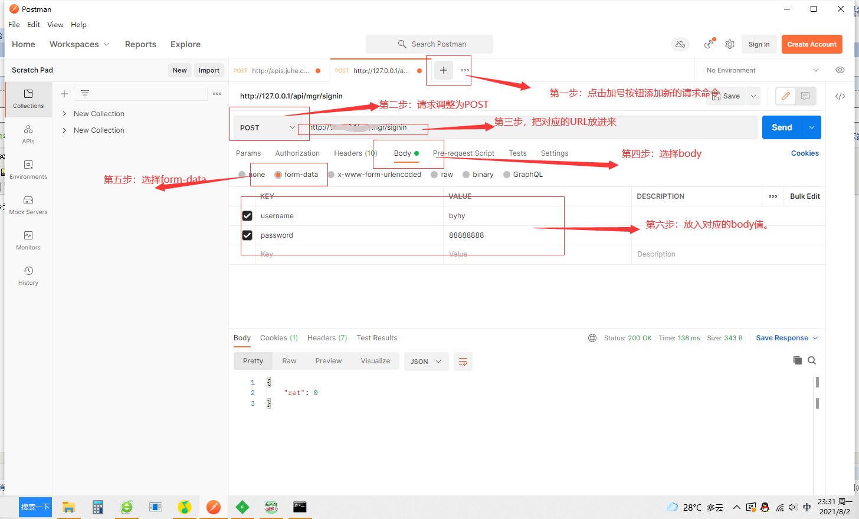Screen dimensions: 859x519
Task: Select the none body type radio
Action: (x=242, y=175)
